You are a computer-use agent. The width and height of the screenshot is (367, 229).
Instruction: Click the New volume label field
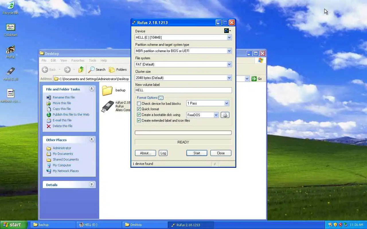click(183, 90)
